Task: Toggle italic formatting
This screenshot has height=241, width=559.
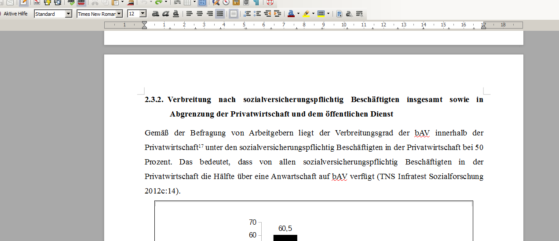Action: (x=165, y=14)
